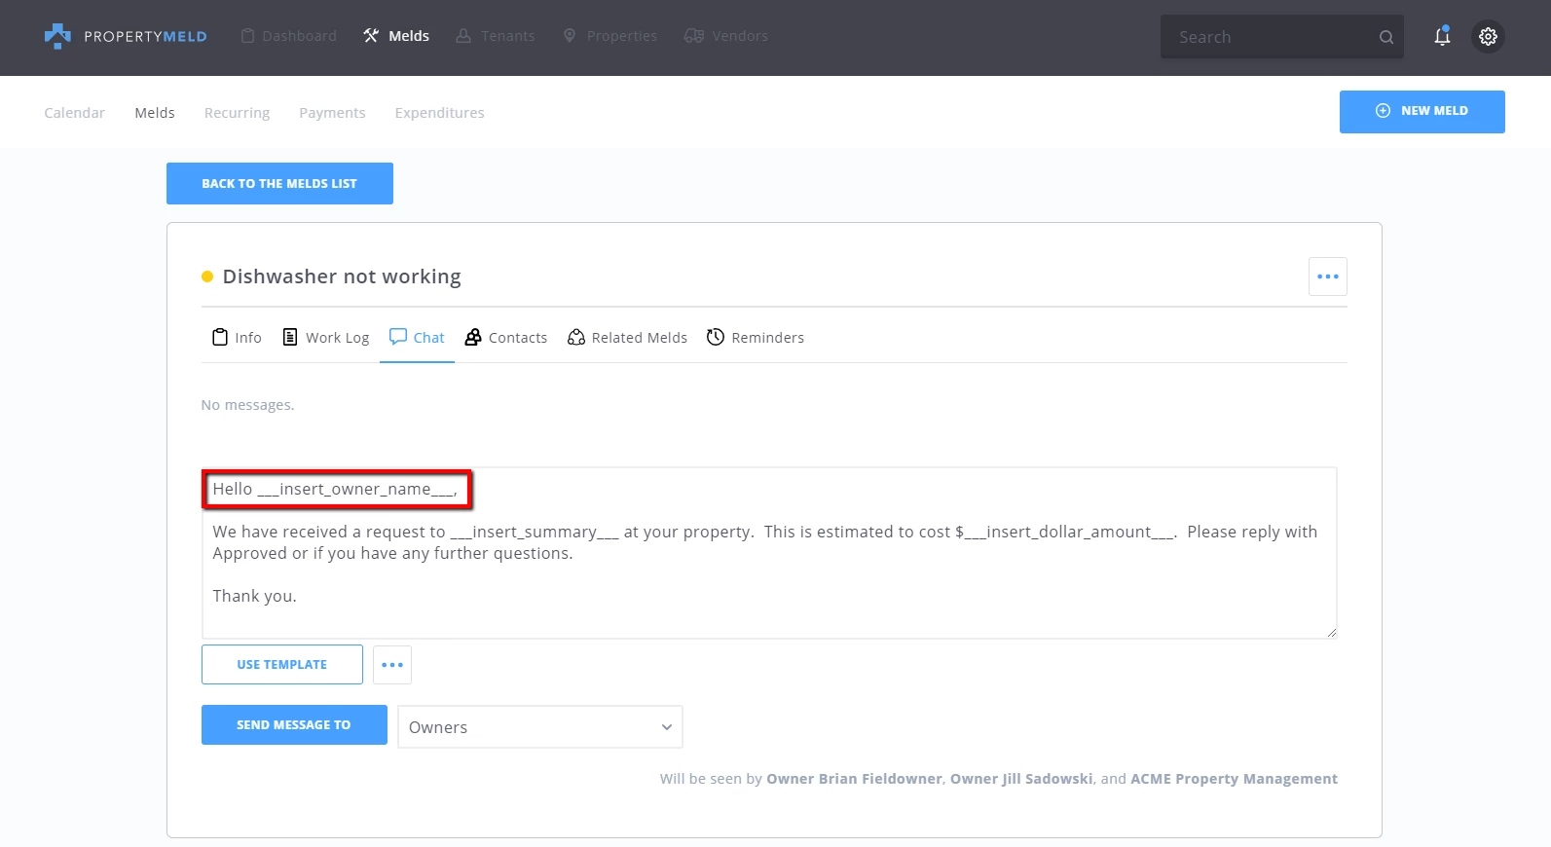
Task: Click the yellow status dot
Action: (207, 276)
